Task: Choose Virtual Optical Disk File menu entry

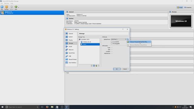Action: tap(139, 42)
